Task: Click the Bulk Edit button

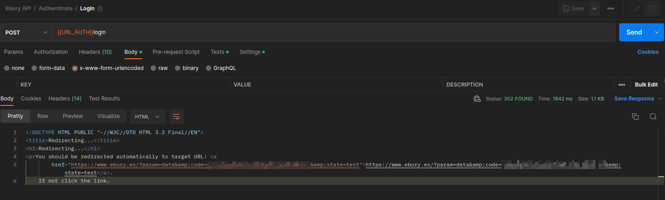Action: coord(646,84)
